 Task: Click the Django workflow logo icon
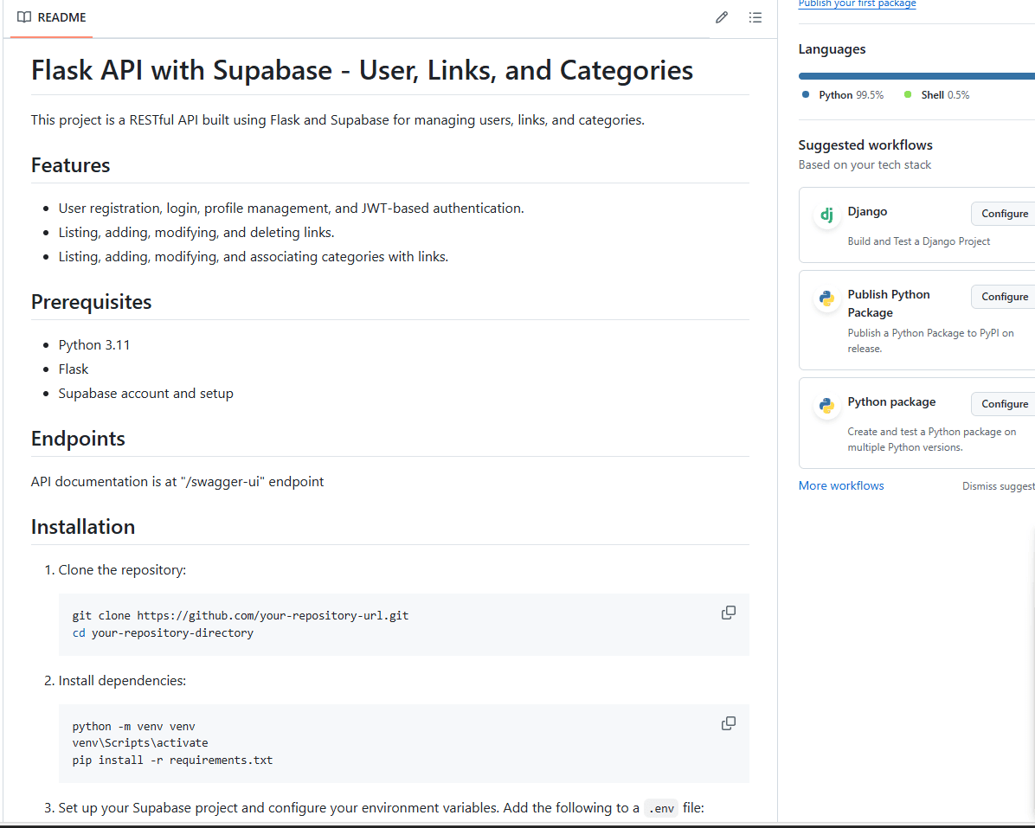[826, 215]
